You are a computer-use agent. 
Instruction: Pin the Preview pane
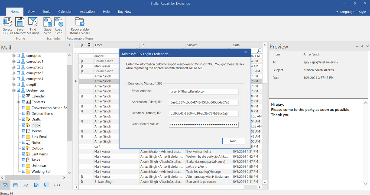point(362,47)
